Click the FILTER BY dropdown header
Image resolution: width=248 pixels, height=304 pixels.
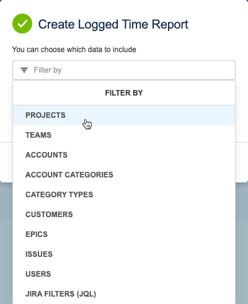point(124,93)
